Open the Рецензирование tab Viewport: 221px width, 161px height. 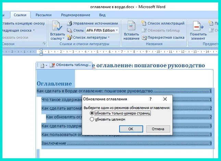point(75,15)
